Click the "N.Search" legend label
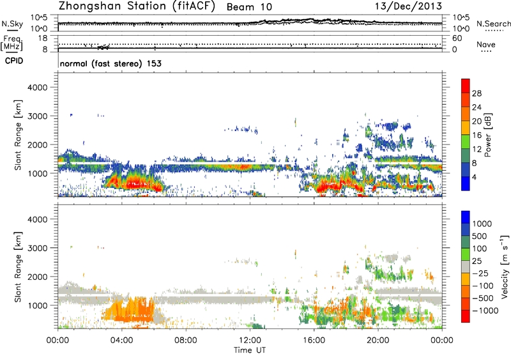The width and height of the screenshot is (511, 354). click(x=493, y=24)
